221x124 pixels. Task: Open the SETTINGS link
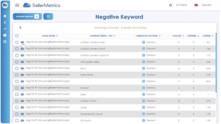click(181, 5)
